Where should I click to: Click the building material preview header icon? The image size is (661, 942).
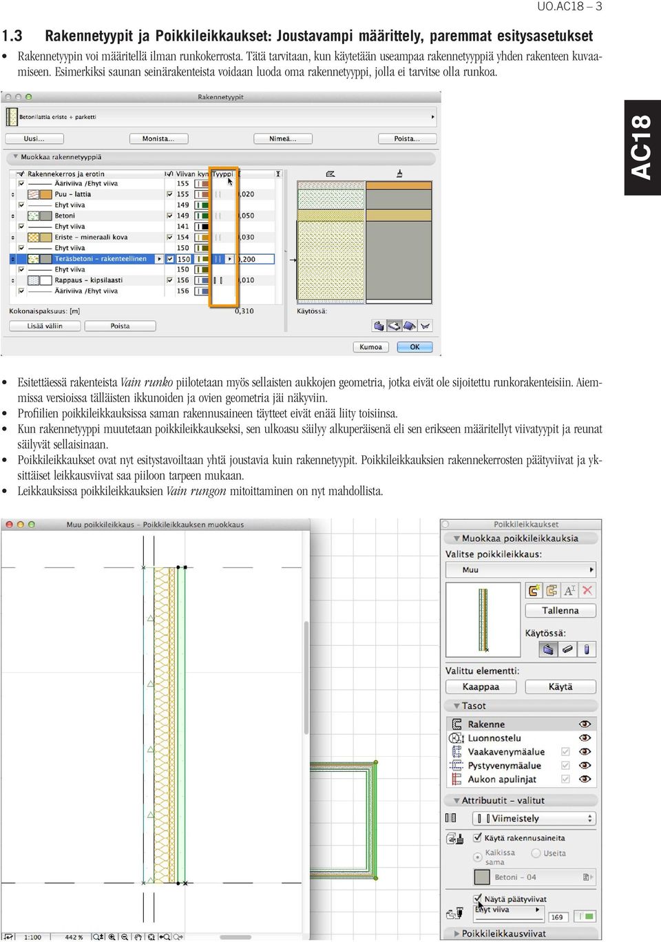(x=399, y=174)
